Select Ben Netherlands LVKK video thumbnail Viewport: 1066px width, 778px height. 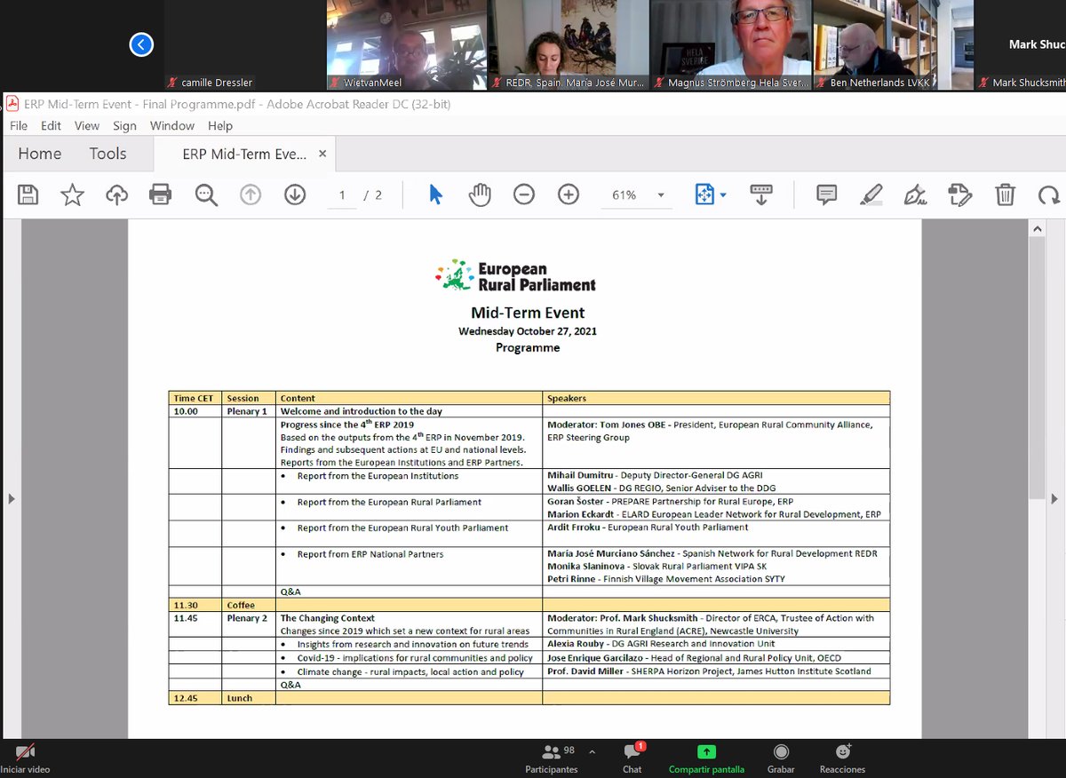click(894, 44)
